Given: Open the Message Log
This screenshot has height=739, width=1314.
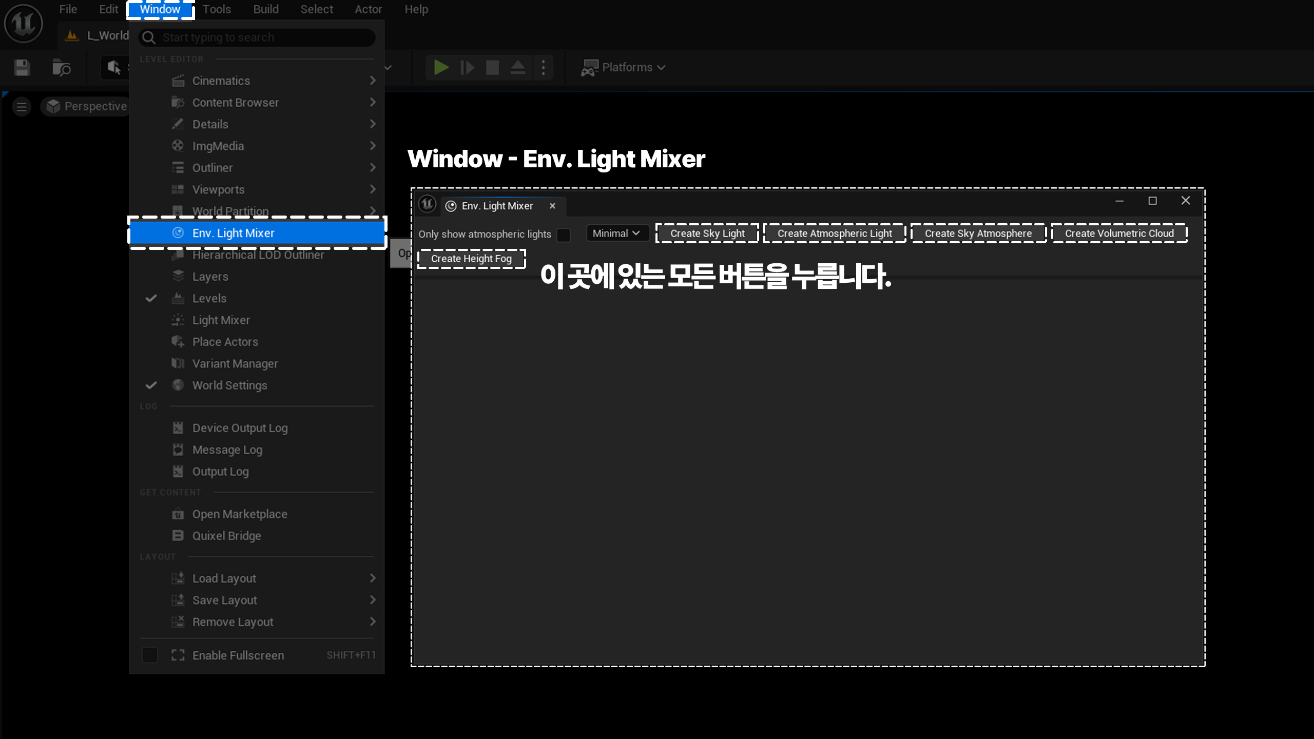Looking at the screenshot, I should tap(257, 450).
